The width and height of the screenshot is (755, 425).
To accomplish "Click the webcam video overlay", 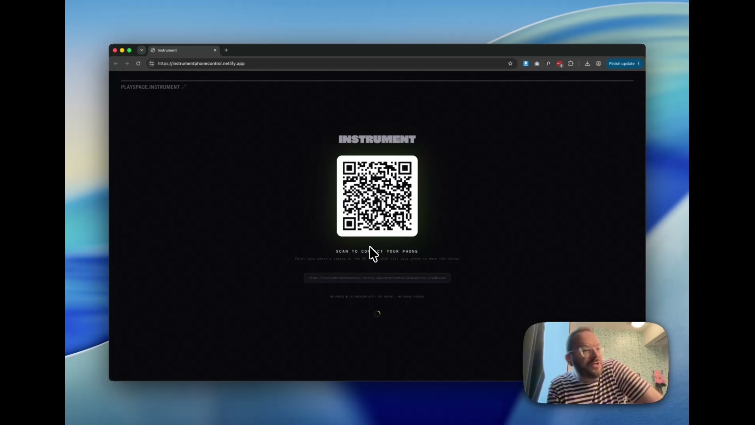I will [596, 363].
